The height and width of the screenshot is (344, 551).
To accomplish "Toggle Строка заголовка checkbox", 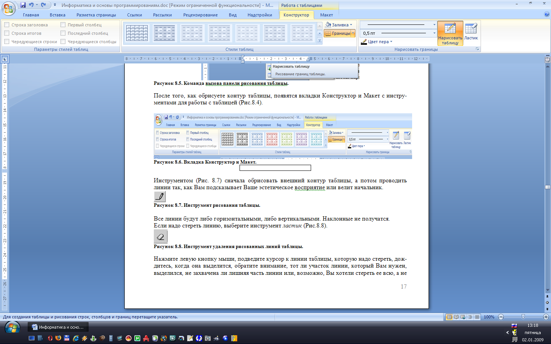I will click(x=7, y=25).
